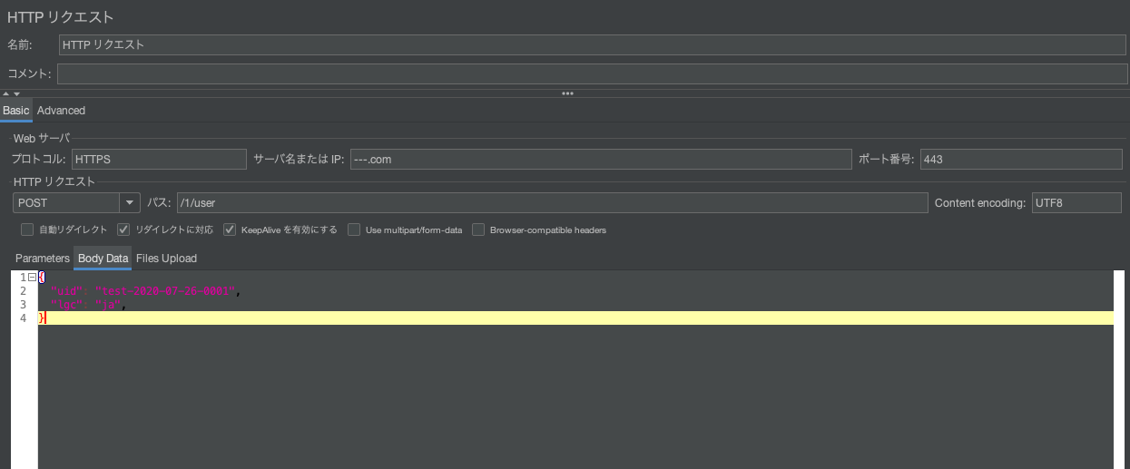The image size is (1130, 469).
Task: Click line number 2 in editor gutter
Action: pyautogui.click(x=23, y=290)
